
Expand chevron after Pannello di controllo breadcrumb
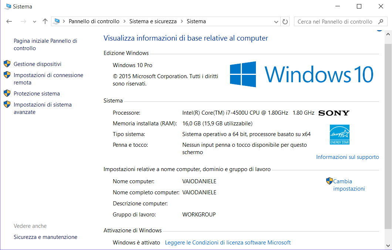click(124, 21)
